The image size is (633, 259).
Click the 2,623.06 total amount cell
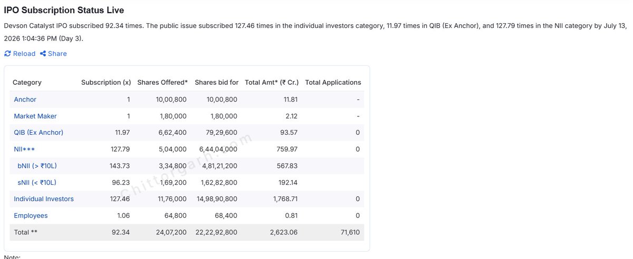[x=284, y=232]
